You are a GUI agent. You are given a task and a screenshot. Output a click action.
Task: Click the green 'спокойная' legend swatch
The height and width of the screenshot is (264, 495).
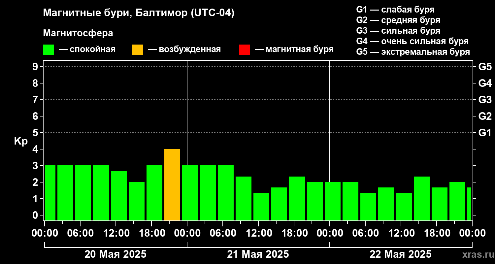pyautogui.click(x=48, y=50)
